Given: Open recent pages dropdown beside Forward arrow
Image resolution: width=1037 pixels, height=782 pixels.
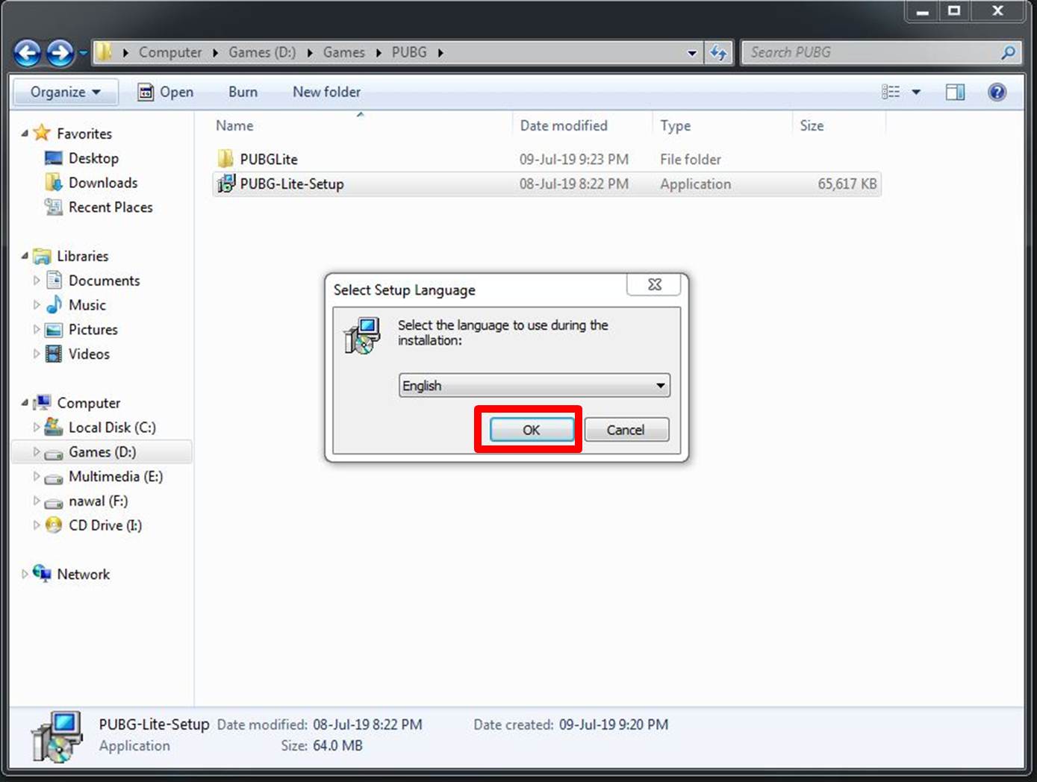Looking at the screenshot, I should pos(83,53).
